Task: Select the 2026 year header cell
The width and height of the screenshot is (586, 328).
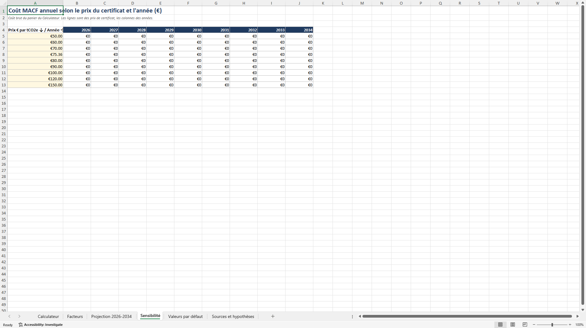Action: tap(77, 30)
